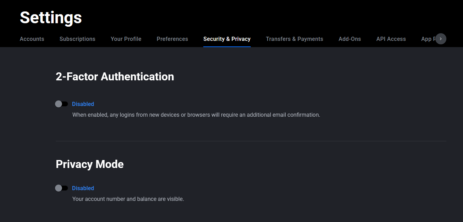The width and height of the screenshot is (463, 222).
Task: Click the Disabled label under Privacy Mode
Action: tap(83, 188)
